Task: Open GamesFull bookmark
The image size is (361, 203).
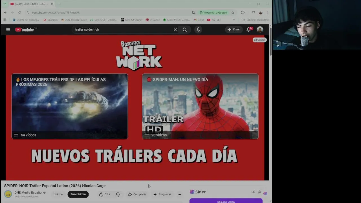Action: point(103,20)
